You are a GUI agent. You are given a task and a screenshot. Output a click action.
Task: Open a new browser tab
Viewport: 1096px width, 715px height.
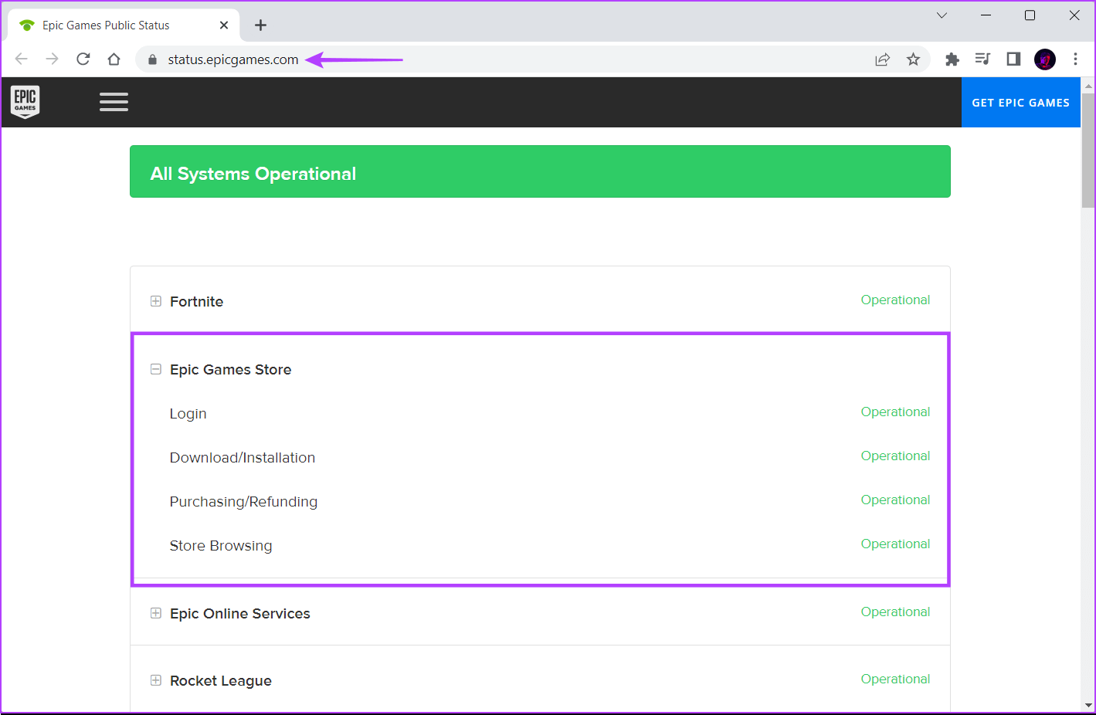261,25
